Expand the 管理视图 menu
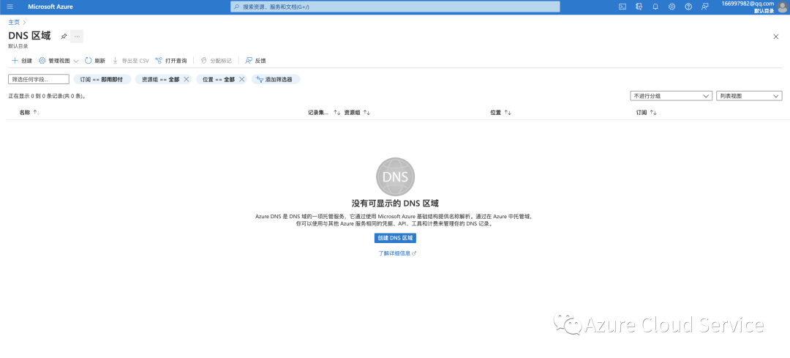 (x=59, y=61)
